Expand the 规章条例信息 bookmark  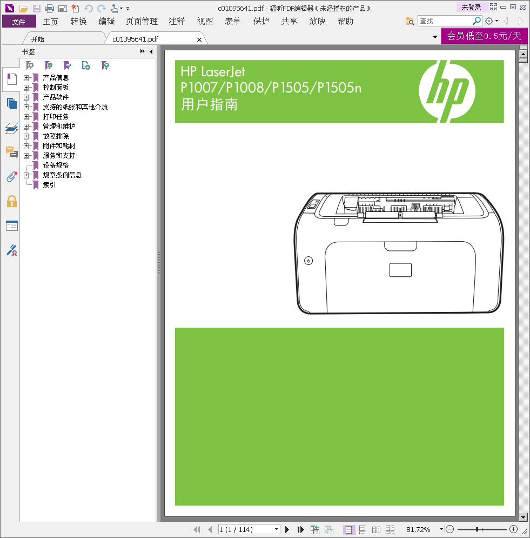point(26,175)
